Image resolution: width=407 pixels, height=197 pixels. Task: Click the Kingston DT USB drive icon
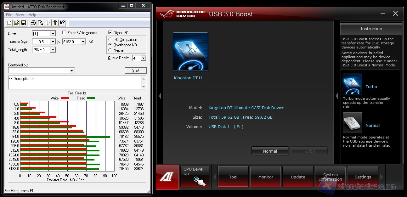(x=190, y=52)
